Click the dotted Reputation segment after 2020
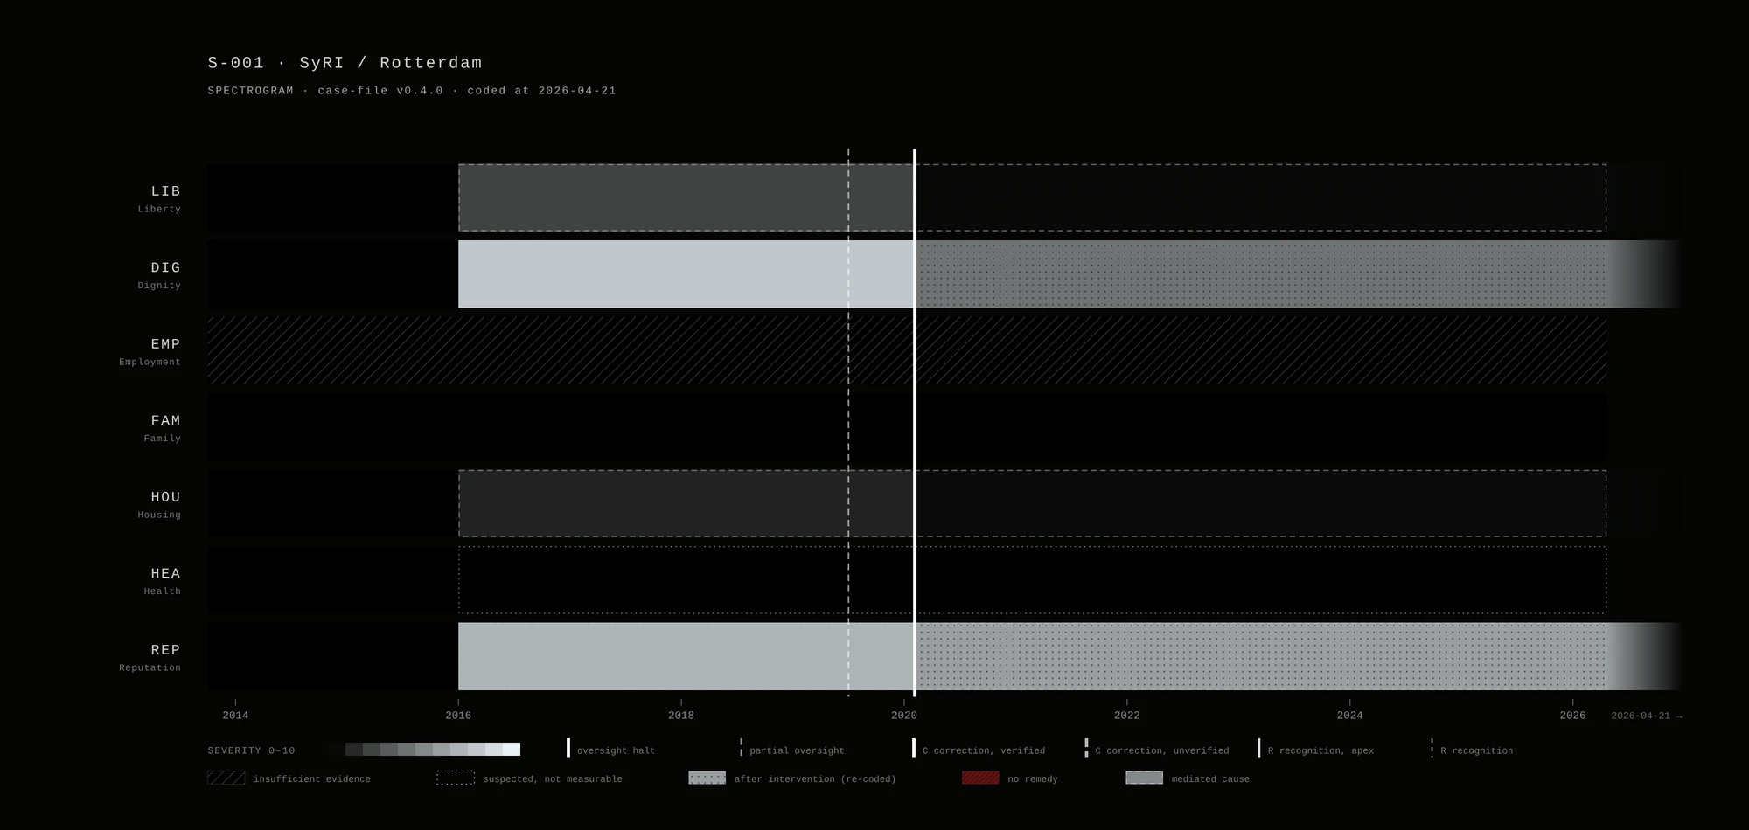Screen dimensions: 1749x830 pyautogui.click(x=1261, y=656)
